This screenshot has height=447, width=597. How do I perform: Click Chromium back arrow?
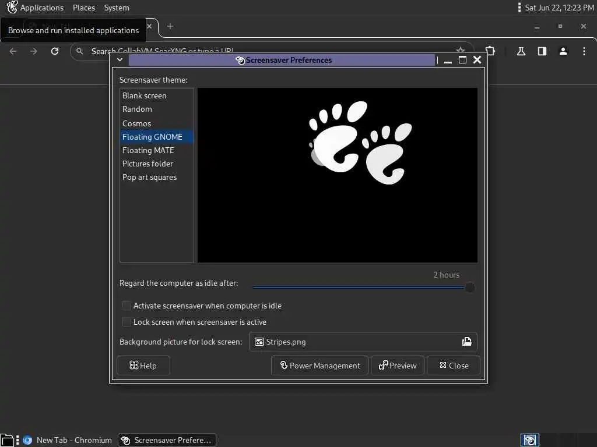coord(13,51)
